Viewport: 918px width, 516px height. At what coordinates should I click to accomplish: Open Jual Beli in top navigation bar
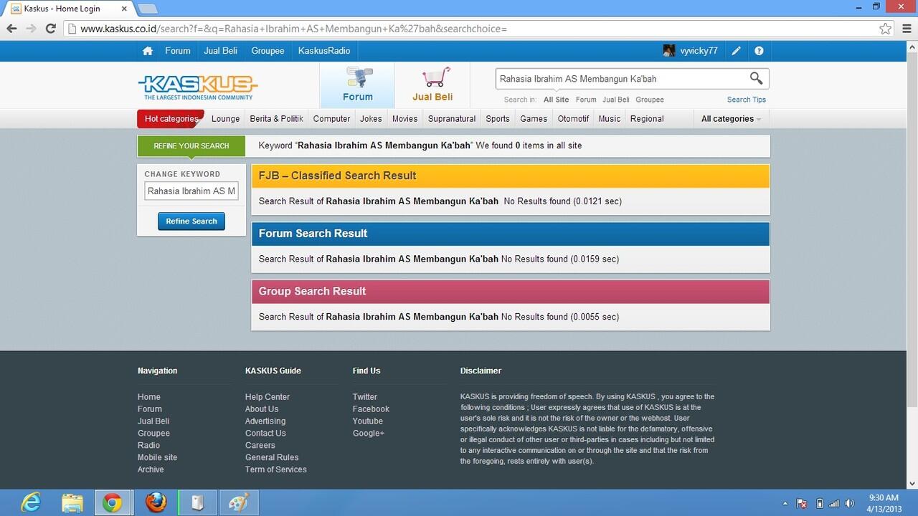coord(221,51)
